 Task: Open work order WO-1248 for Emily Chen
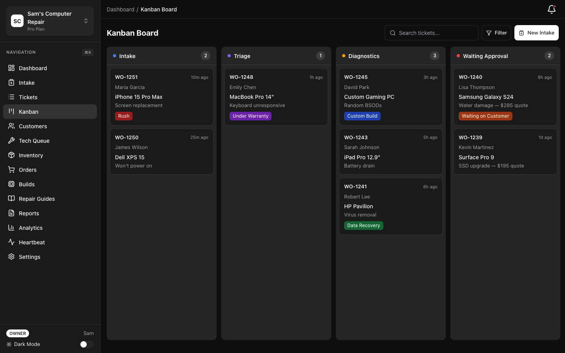click(x=276, y=96)
